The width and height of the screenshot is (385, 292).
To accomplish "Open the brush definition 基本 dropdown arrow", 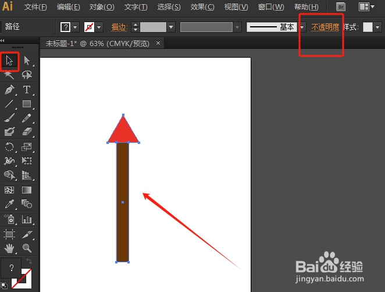I will click(x=302, y=27).
